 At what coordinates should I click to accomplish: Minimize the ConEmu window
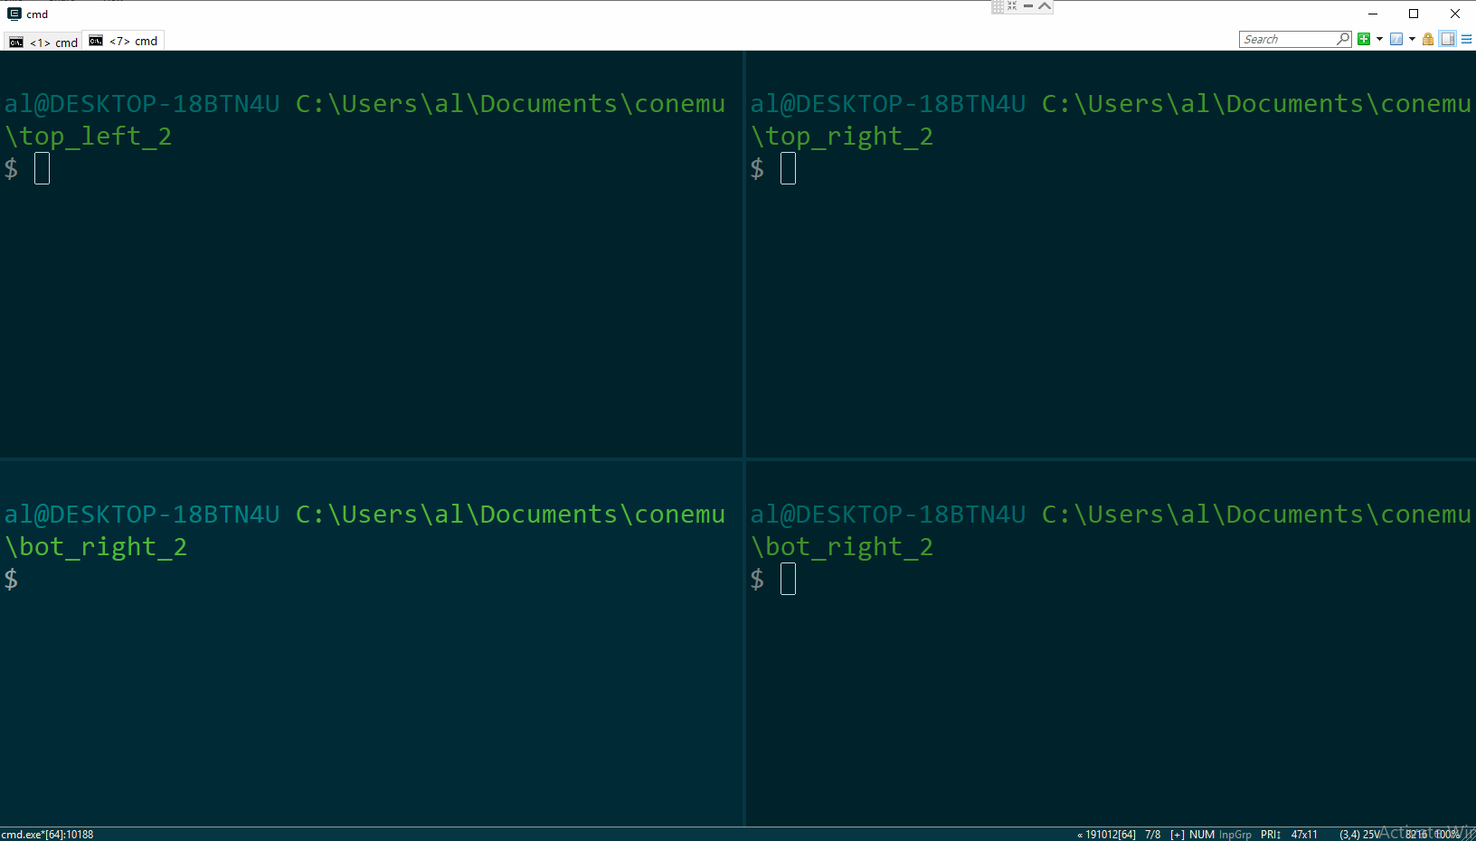click(x=1373, y=14)
